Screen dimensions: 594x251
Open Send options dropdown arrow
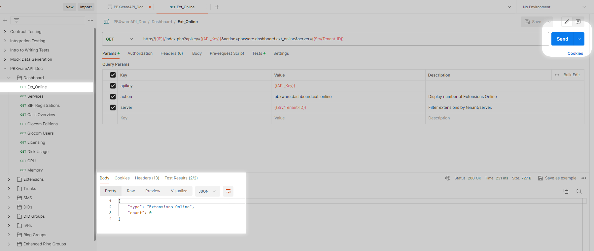point(579,39)
